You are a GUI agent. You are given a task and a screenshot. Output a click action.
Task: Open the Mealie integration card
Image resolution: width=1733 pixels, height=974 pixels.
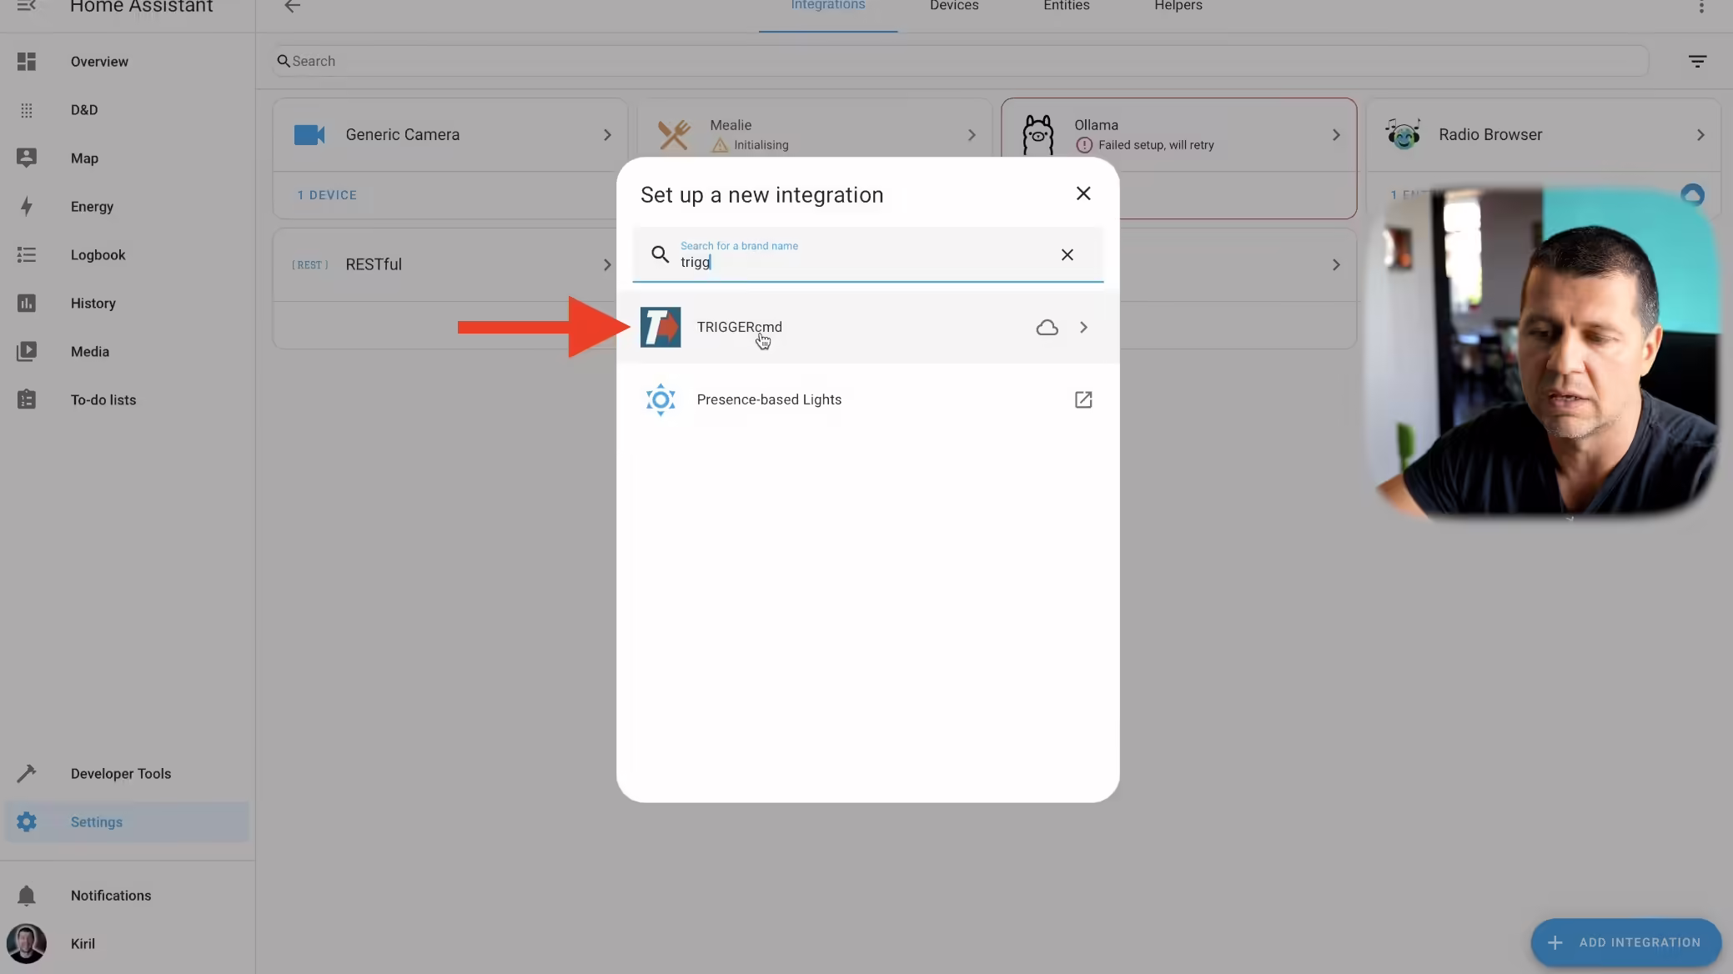[815, 135]
